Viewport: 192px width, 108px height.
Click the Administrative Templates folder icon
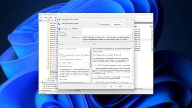44,88
